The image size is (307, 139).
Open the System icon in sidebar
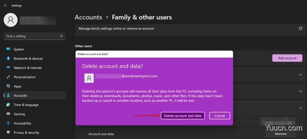click(8, 49)
